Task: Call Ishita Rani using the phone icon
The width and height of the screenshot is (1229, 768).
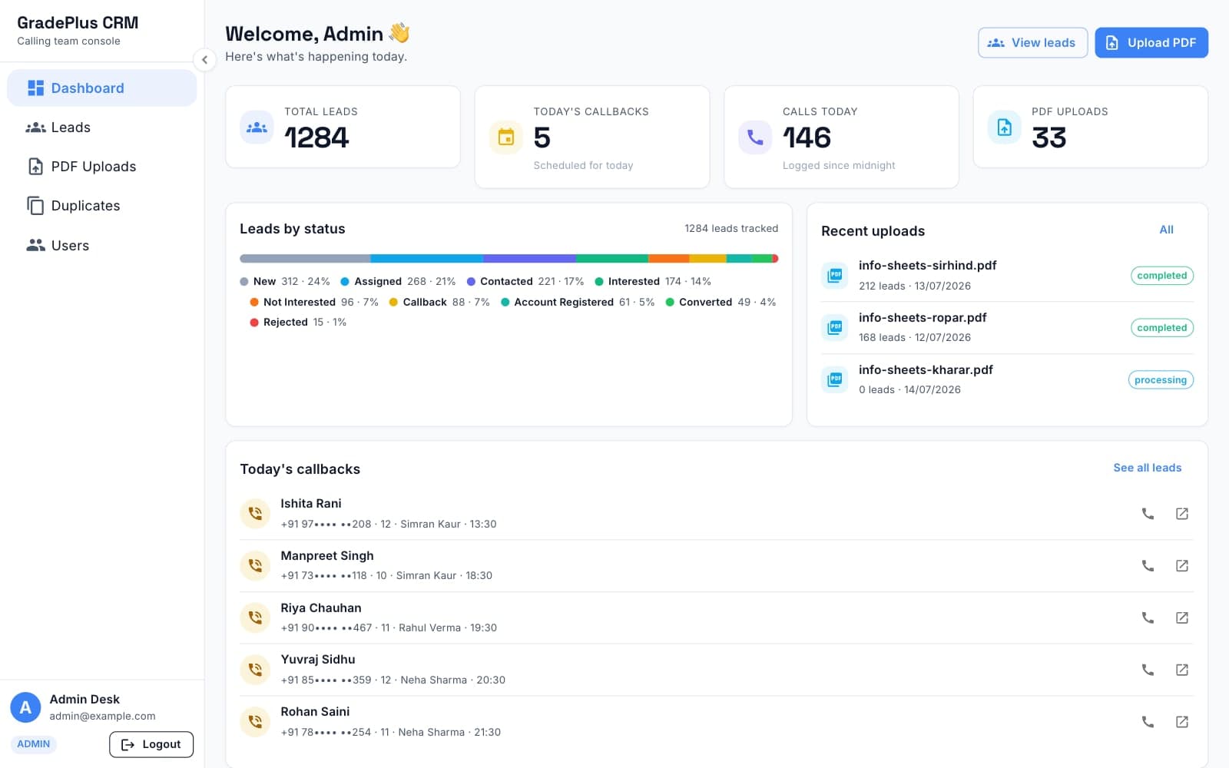Action: point(1148,514)
